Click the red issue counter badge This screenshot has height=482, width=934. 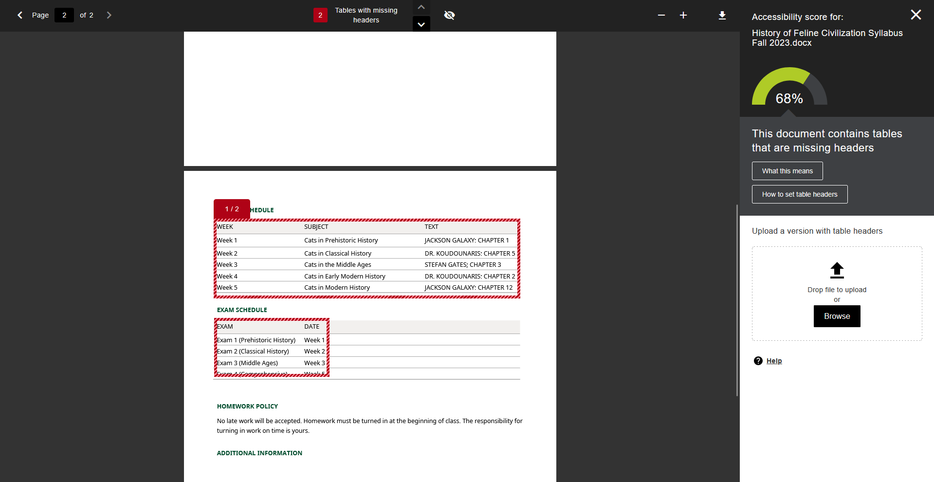[320, 15]
